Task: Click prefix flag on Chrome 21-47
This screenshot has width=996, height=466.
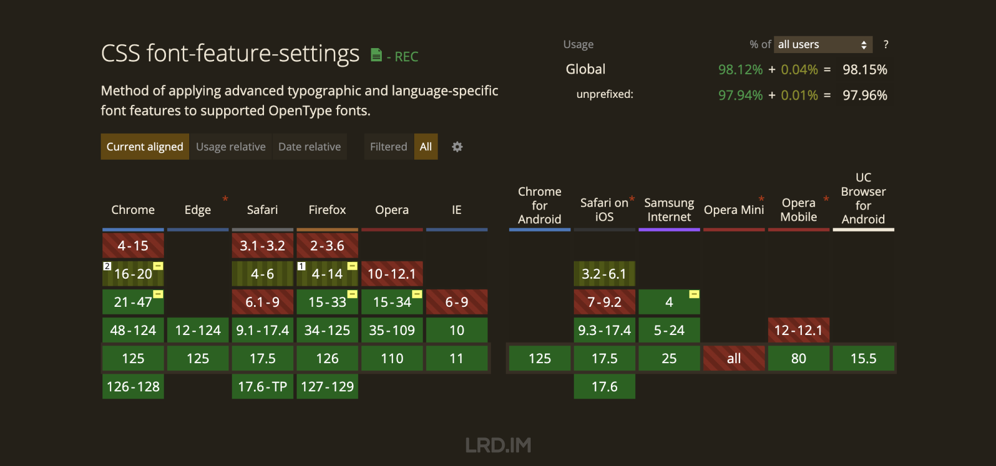Action: (158, 294)
